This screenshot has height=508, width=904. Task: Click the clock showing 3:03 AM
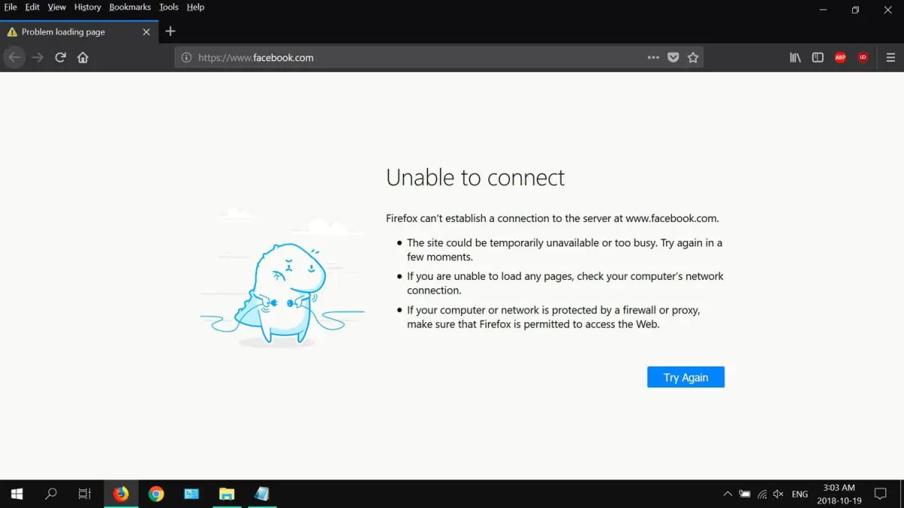[x=838, y=493]
